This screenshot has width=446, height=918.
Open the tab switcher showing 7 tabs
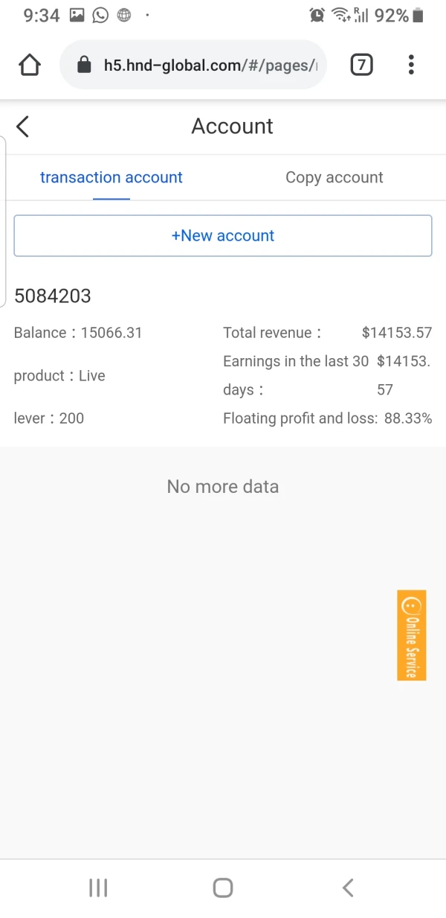[361, 66]
